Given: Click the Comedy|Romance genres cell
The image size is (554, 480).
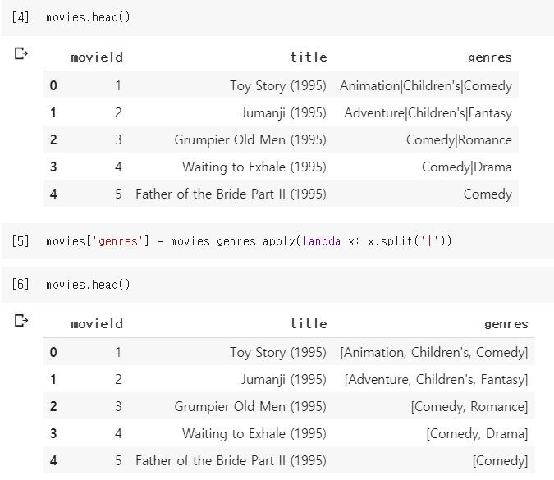Looking at the screenshot, I should (x=459, y=139).
